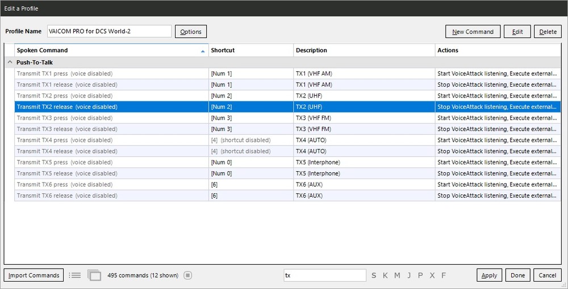Click the Done button
Viewport: 568px width, 289px height.
pyautogui.click(x=517, y=275)
